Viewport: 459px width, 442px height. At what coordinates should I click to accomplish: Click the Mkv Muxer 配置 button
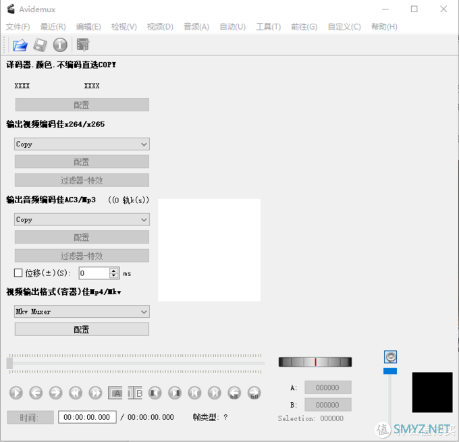click(82, 329)
